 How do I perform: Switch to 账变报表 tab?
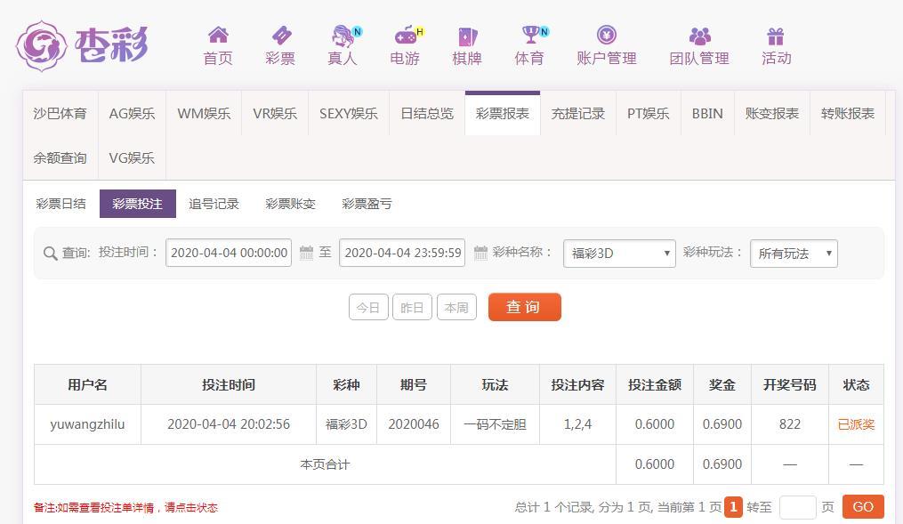(771, 114)
